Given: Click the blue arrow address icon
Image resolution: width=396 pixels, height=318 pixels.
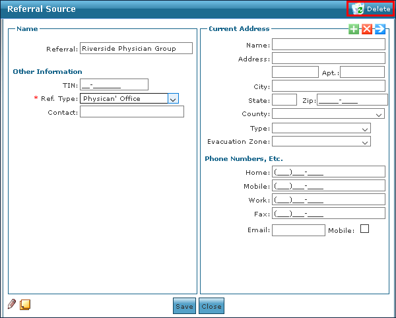Looking at the screenshot, I should [x=379, y=30].
